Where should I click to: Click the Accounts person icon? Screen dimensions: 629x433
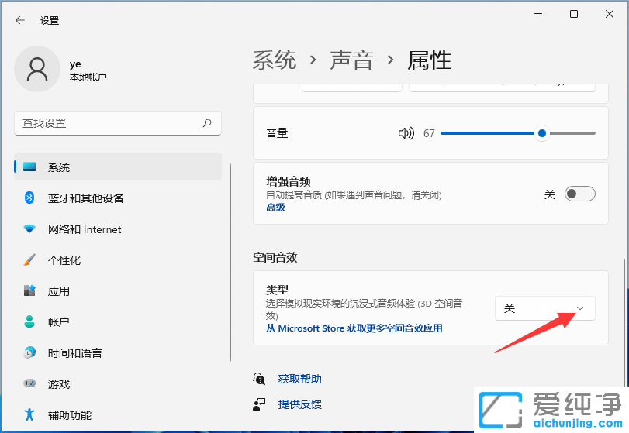click(x=29, y=321)
